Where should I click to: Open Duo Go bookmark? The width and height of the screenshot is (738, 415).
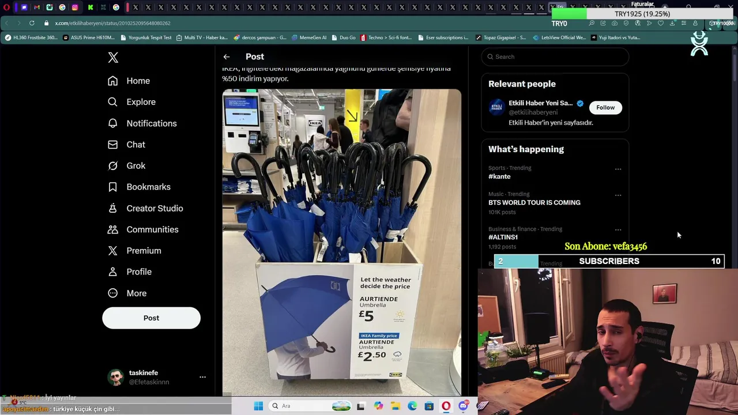pyautogui.click(x=344, y=37)
